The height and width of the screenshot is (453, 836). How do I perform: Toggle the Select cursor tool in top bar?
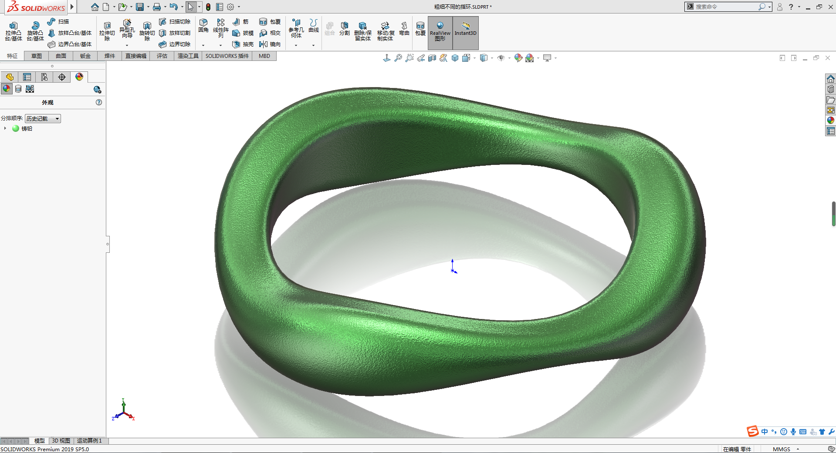190,7
